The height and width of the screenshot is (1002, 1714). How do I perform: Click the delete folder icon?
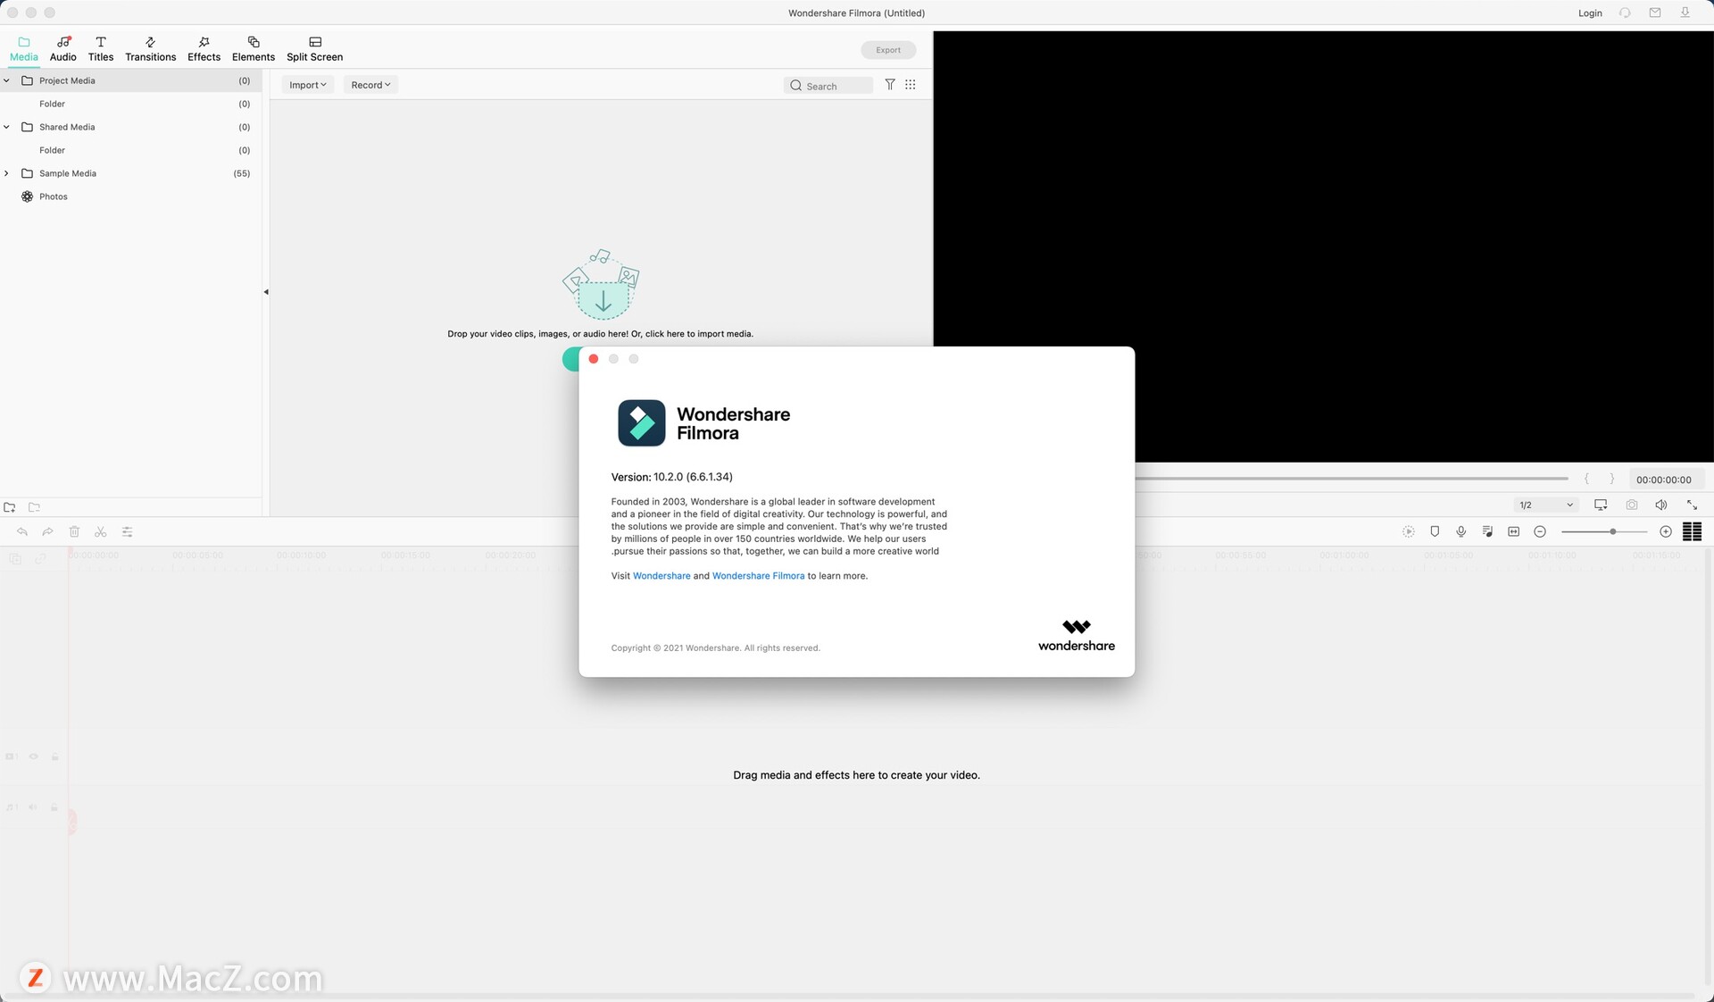pyautogui.click(x=35, y=507)
